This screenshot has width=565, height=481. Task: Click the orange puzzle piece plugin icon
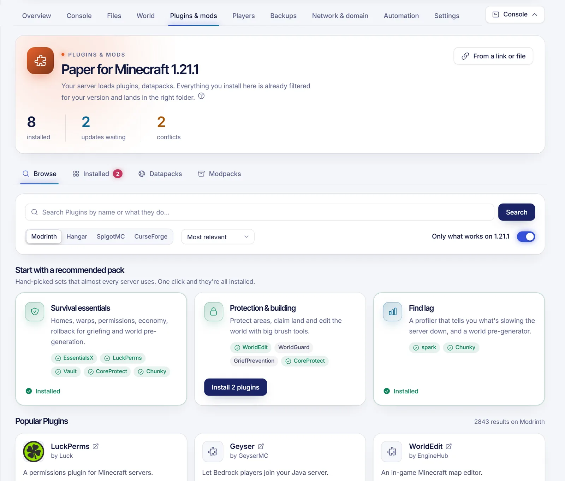point(40,61)
